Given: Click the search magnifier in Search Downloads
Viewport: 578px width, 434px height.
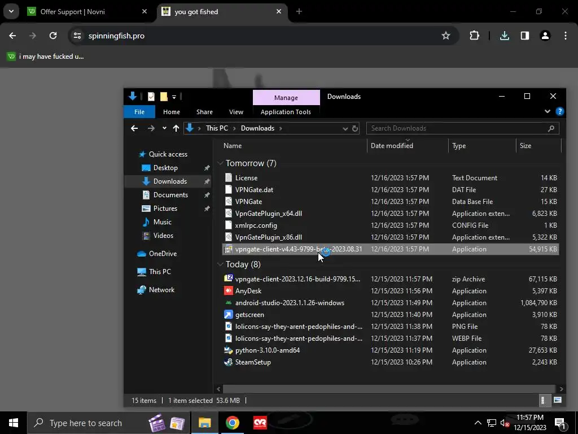Looking at the screenshot, I should pyautogui.click(x=551, y=128).
